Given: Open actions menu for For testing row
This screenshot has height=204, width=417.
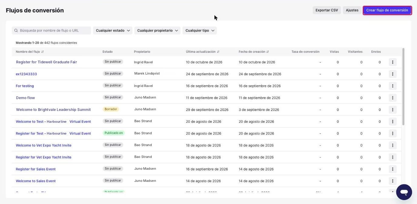Looking at the screenshot, I should pos(392,86).
